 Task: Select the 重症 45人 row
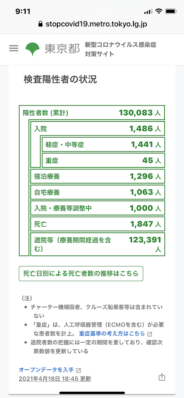pos(103,161)
